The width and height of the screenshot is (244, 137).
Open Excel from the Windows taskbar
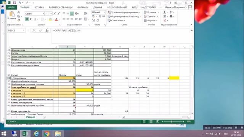25,134
